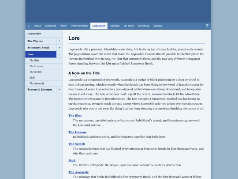
Task: Open Teasers & Excerpts sidebar section
Action: [41, 90]
